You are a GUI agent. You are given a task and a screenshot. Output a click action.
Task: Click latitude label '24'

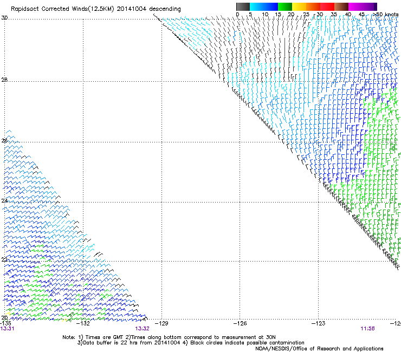pyautogui.click(x=4, y=201)
